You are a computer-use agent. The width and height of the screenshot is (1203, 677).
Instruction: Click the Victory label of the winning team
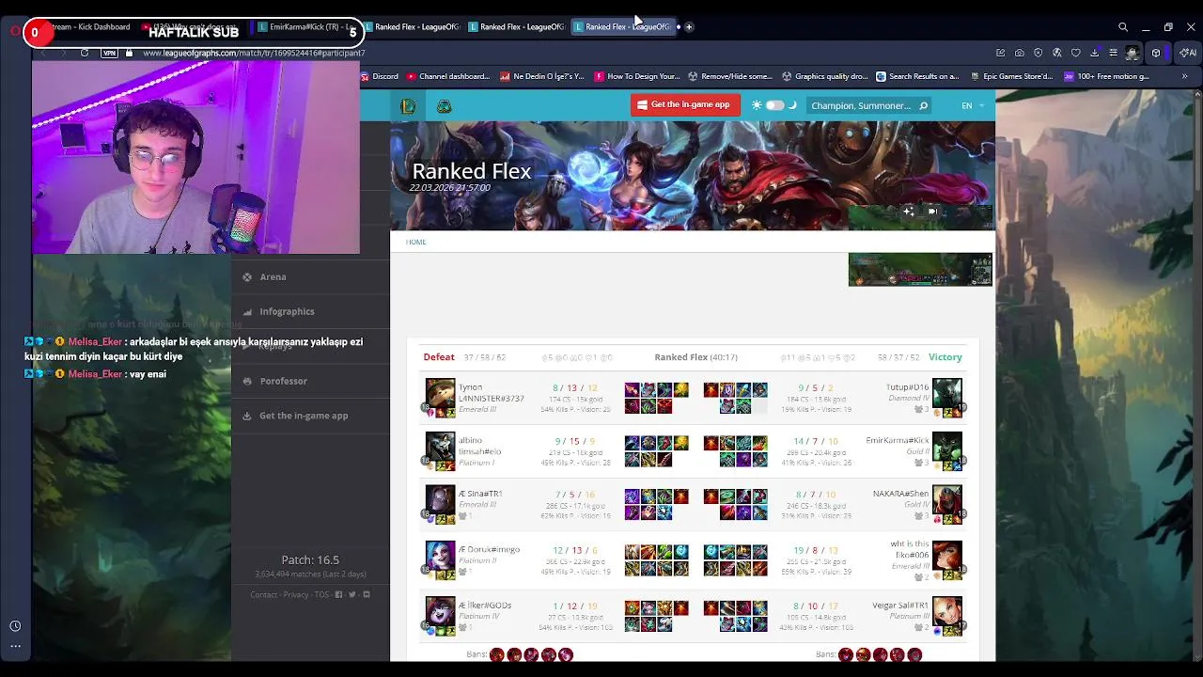tap(945, 357)
